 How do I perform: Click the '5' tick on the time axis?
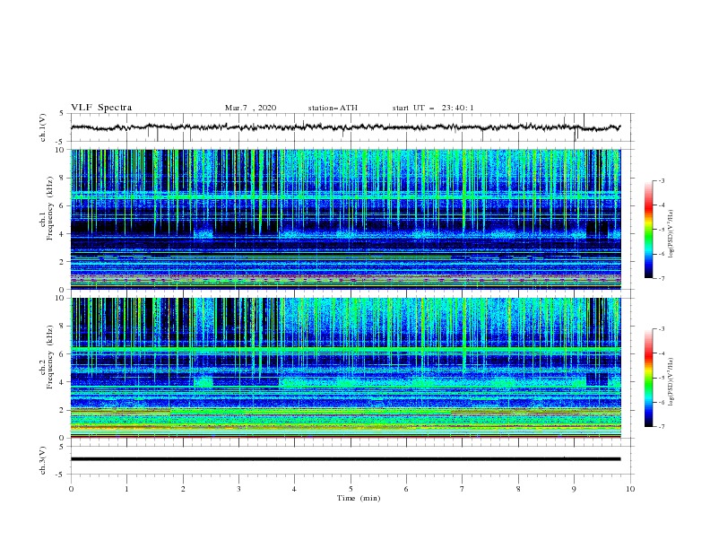(351, 489)
